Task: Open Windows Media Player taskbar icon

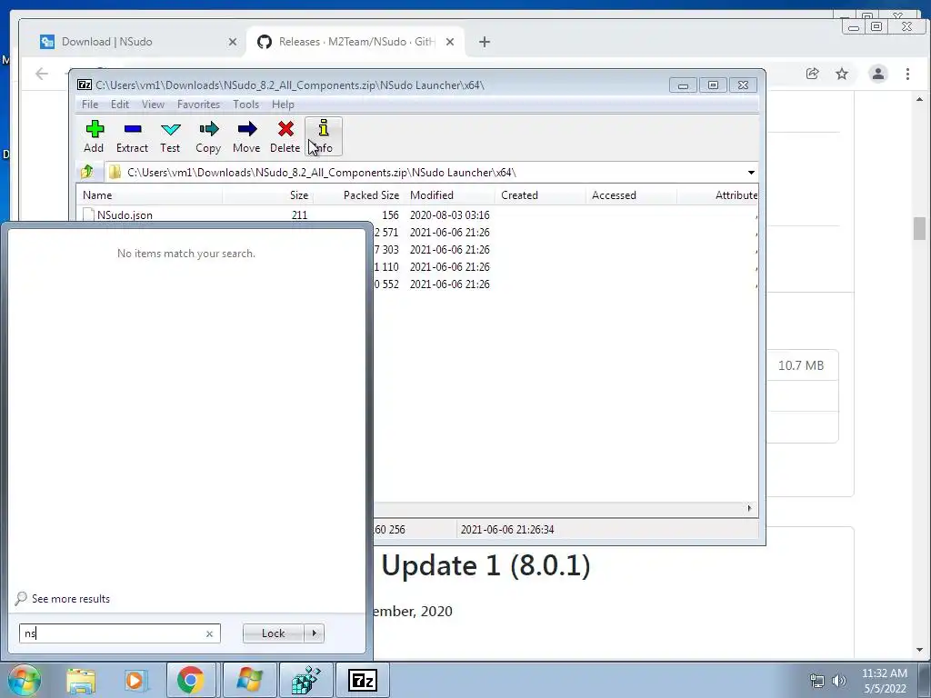Action: (135, 680)
